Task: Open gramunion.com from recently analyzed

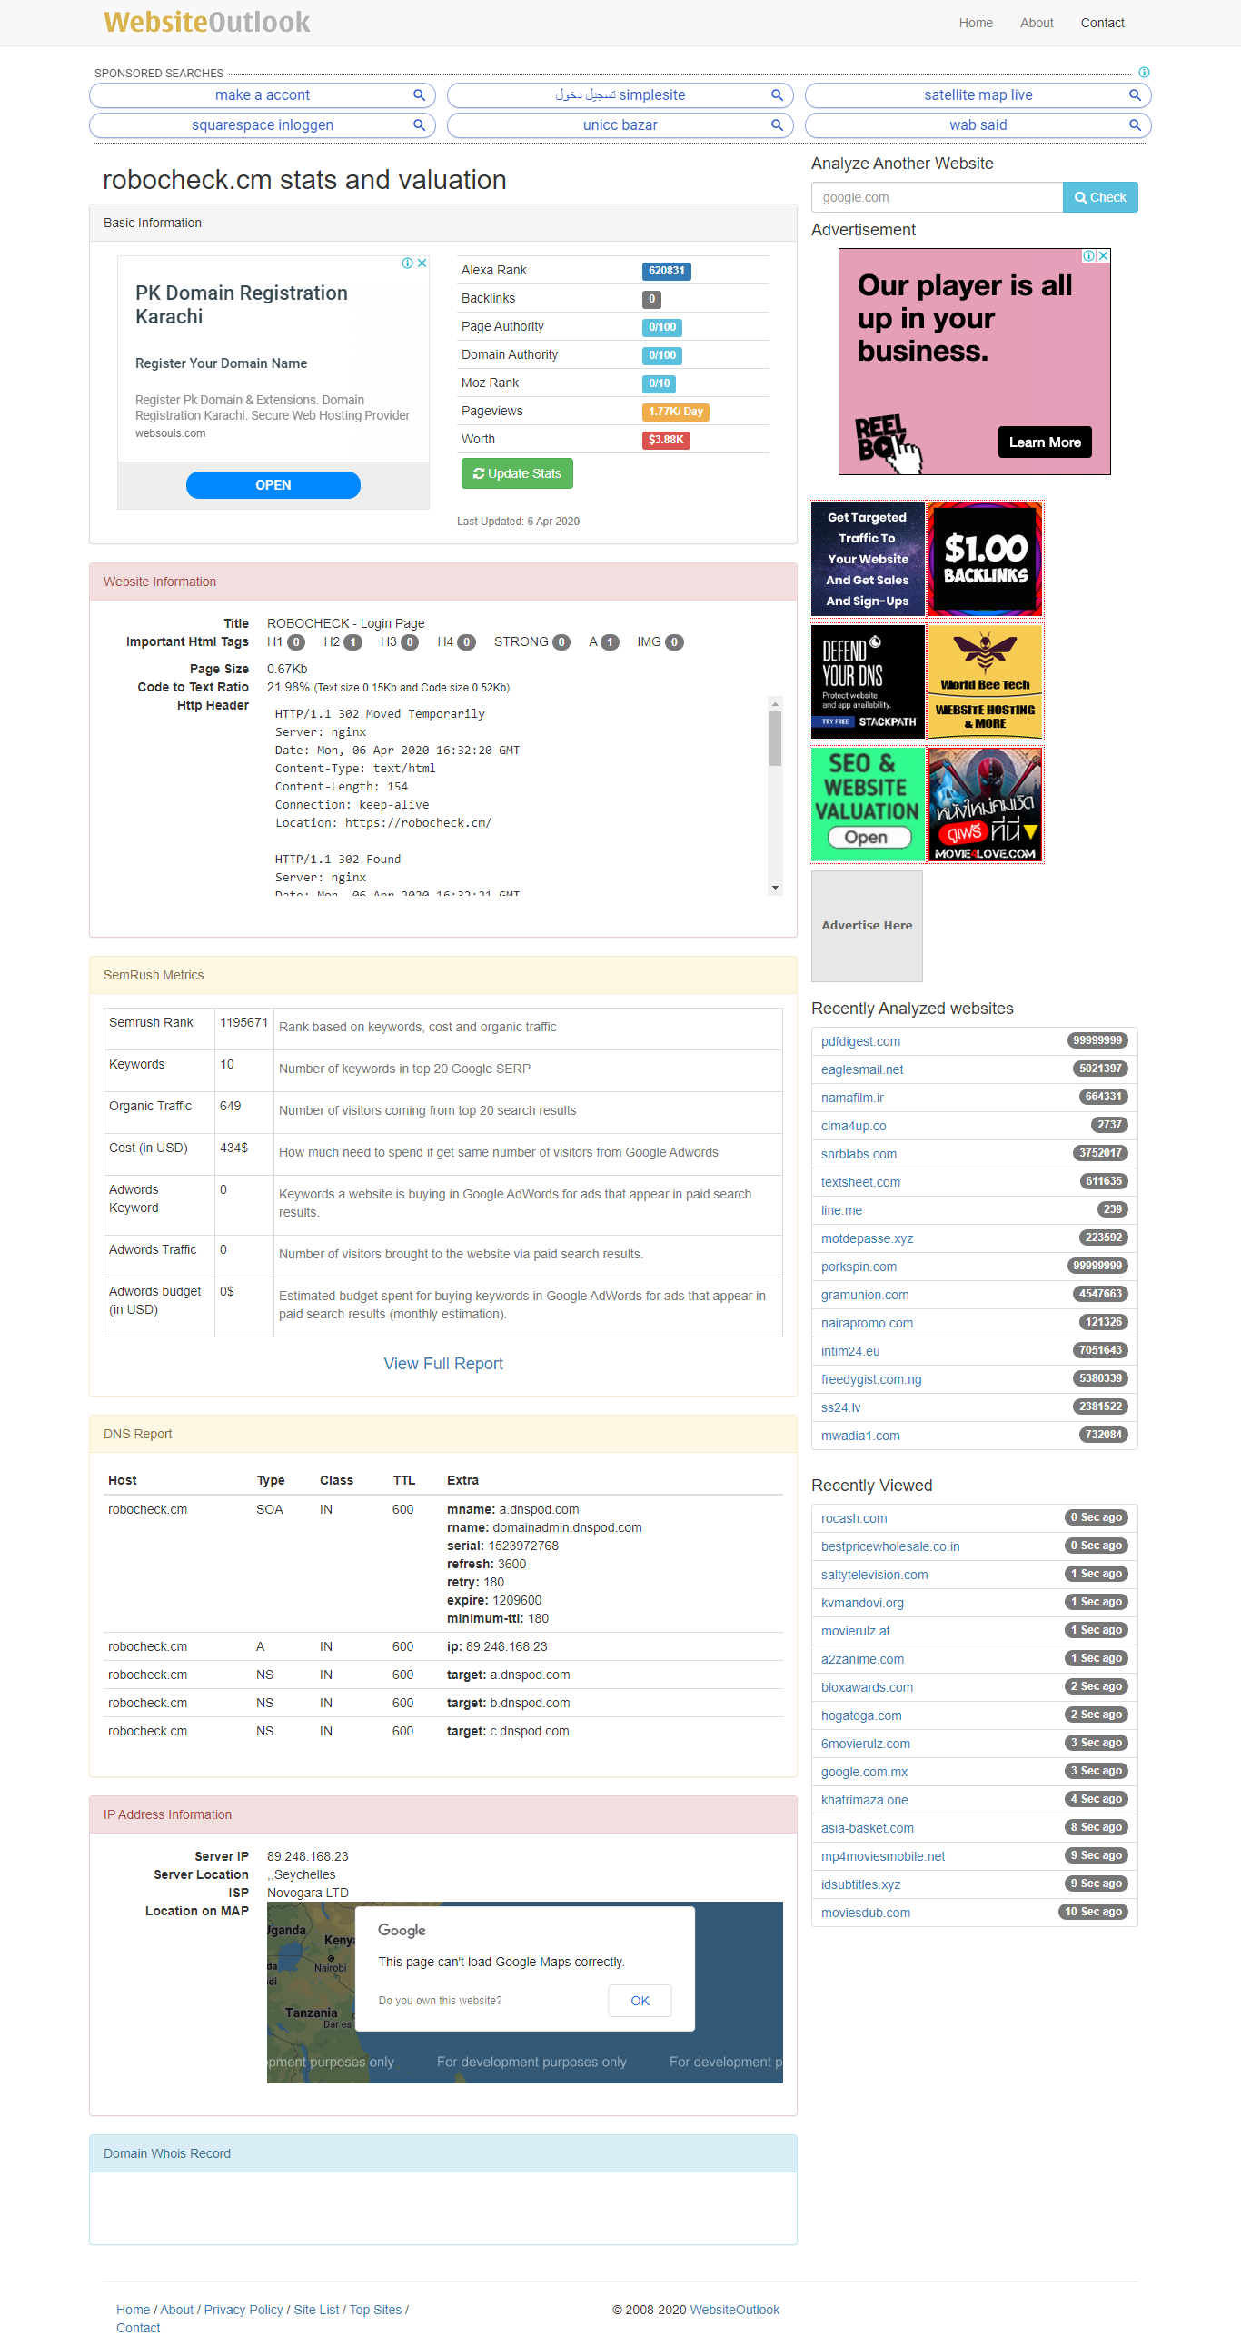Action: [x=865, y=1295]
